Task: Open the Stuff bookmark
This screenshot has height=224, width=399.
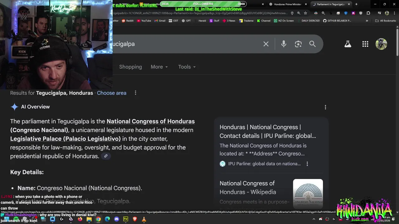Action: click(x=214, y=21)
